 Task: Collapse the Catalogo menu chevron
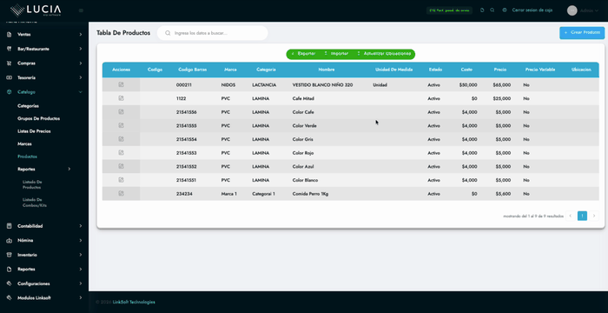81,92
